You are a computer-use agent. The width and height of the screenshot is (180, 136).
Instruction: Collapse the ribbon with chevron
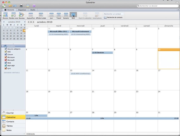click(178, 10)
